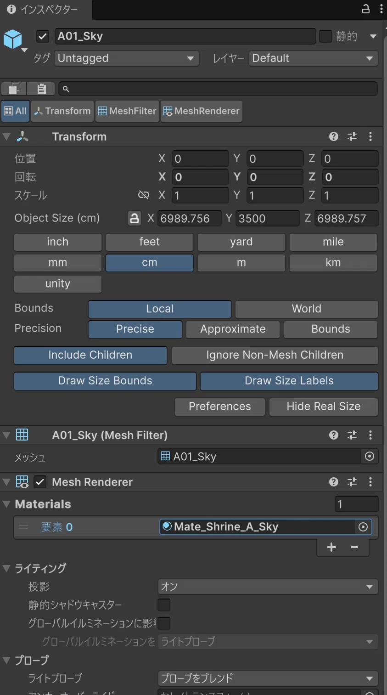Toggle the Include Children option
Viewport: 387px width, 695px height.
(x=90, y=355)
